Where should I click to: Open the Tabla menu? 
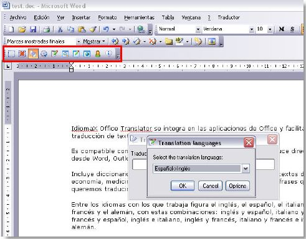pyautogui.click(x=168, y=17)
